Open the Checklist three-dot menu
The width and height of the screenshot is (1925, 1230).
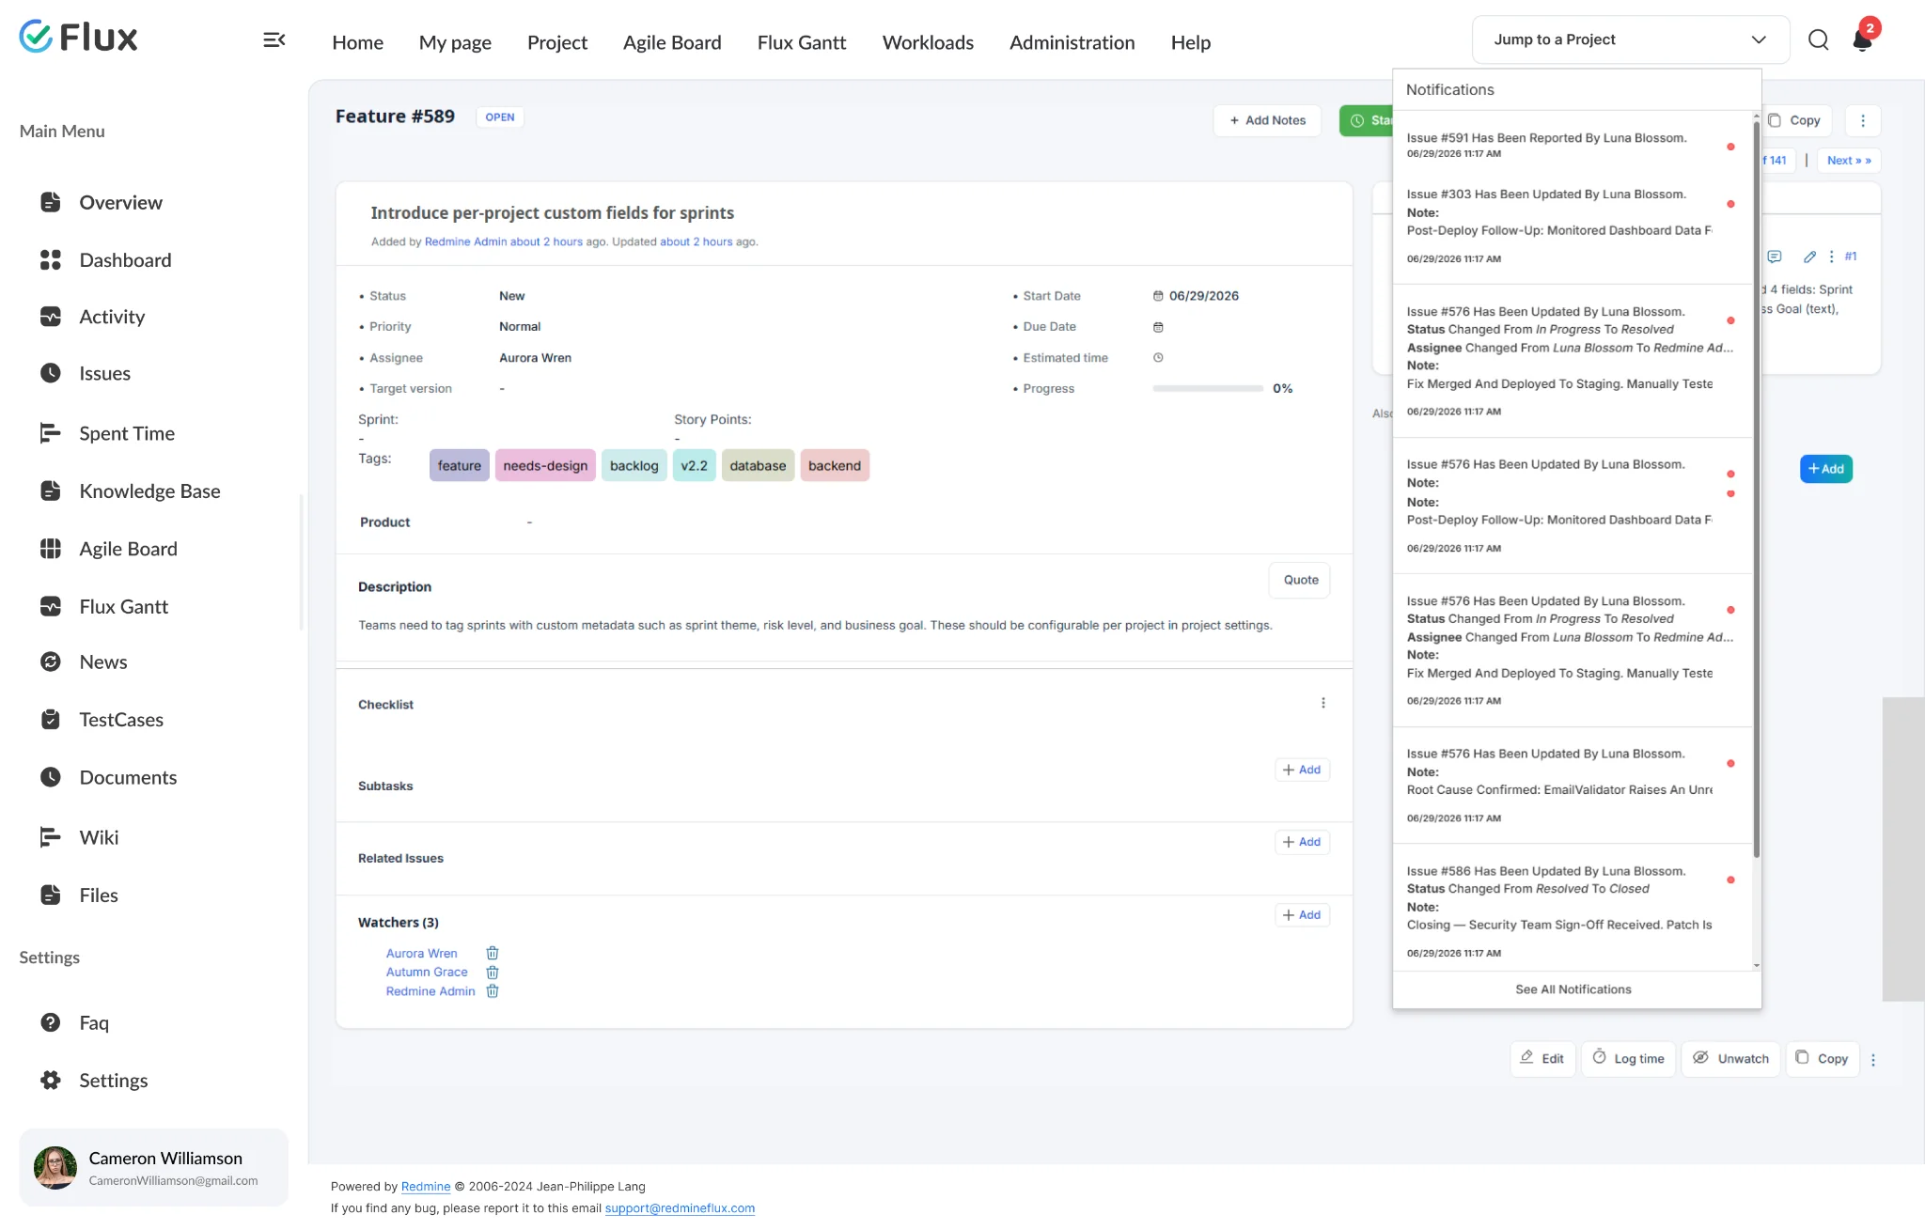[x=1323, y=703]
